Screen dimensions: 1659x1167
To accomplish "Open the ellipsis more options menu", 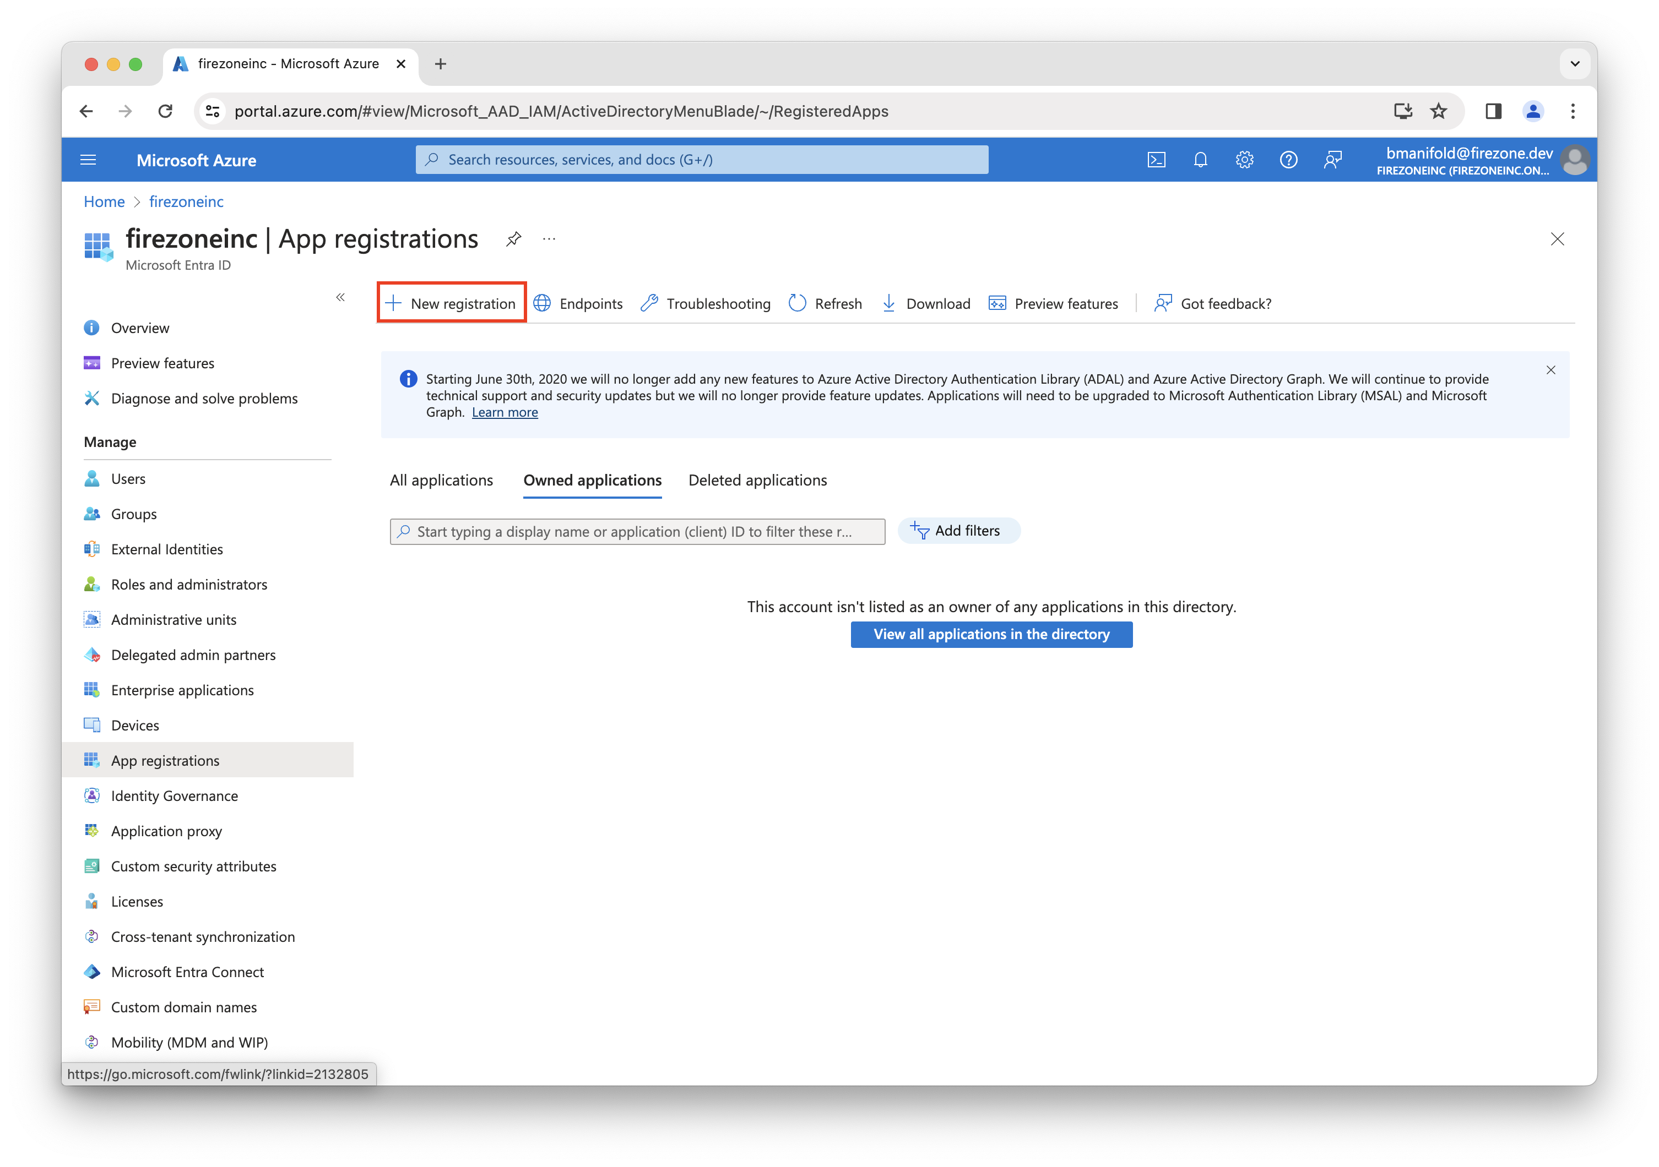I will tap(549, 239).
